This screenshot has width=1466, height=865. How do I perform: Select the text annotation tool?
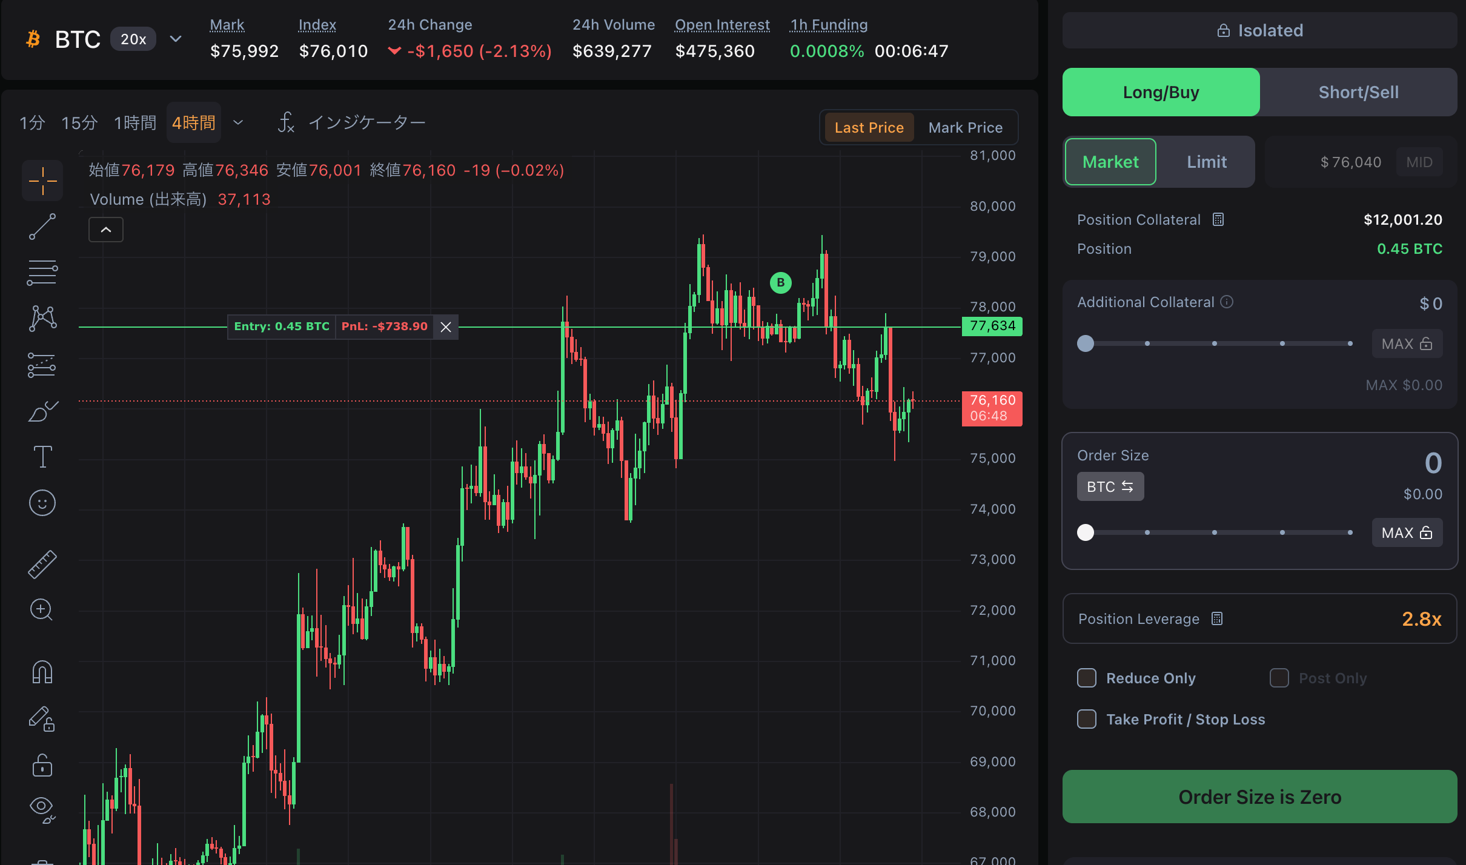coord(42,457)
